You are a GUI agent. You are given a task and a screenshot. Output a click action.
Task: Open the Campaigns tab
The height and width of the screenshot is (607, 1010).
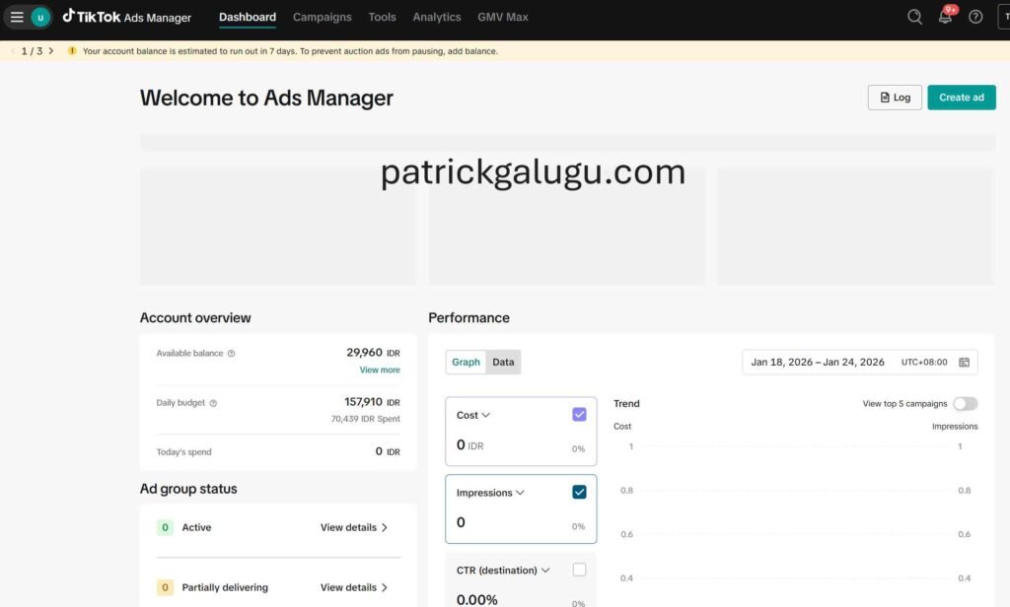(x=322, y=17)
